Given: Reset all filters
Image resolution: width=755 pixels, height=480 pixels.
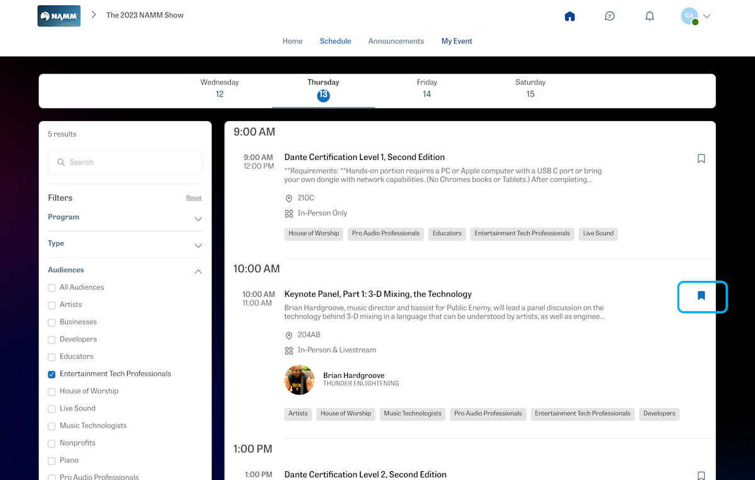Looking at the screenshot, I should pyautogui.click(x=193, y=197).
